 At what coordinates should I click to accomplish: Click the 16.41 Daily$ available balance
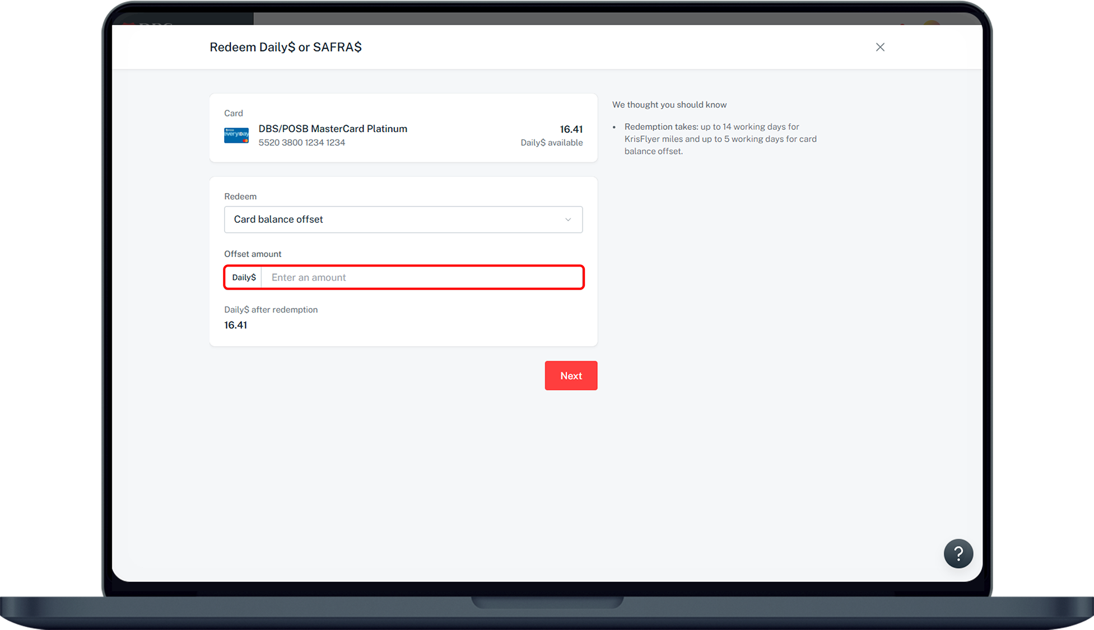click(x=571, y=129)
